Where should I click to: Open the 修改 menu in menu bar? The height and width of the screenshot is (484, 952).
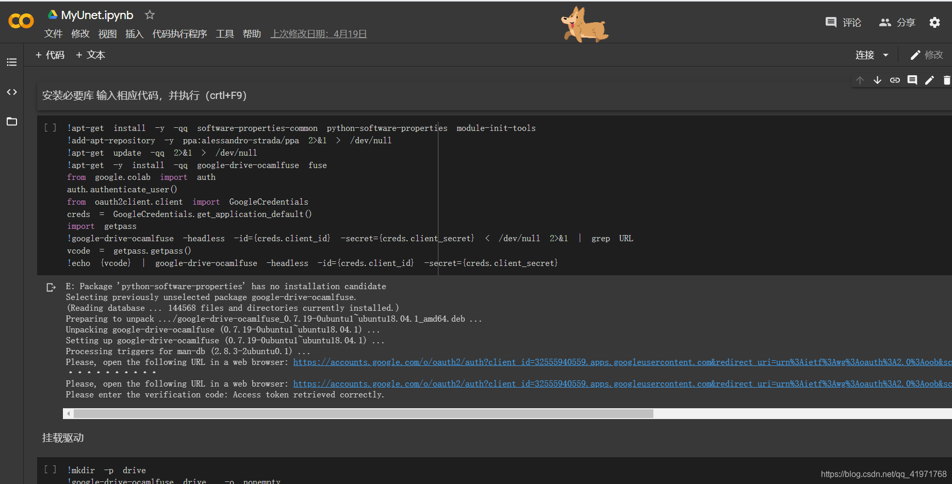click(x=80, y=34)
